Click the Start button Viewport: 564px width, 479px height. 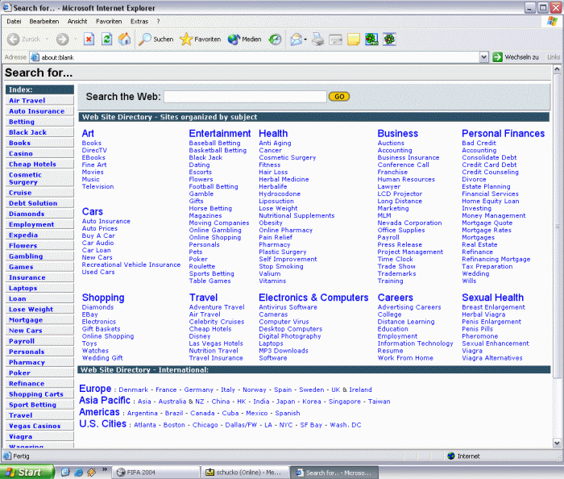point(27,473)
